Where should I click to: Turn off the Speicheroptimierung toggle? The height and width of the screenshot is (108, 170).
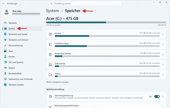(x=157, y=96)
